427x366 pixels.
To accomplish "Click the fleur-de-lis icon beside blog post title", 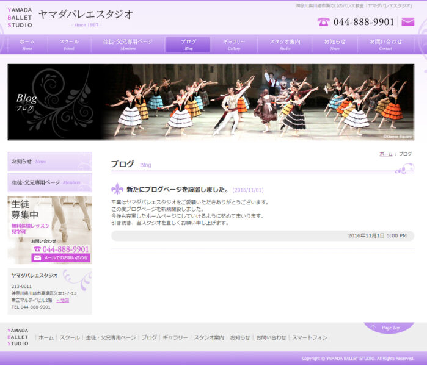I will coord(117,188).
